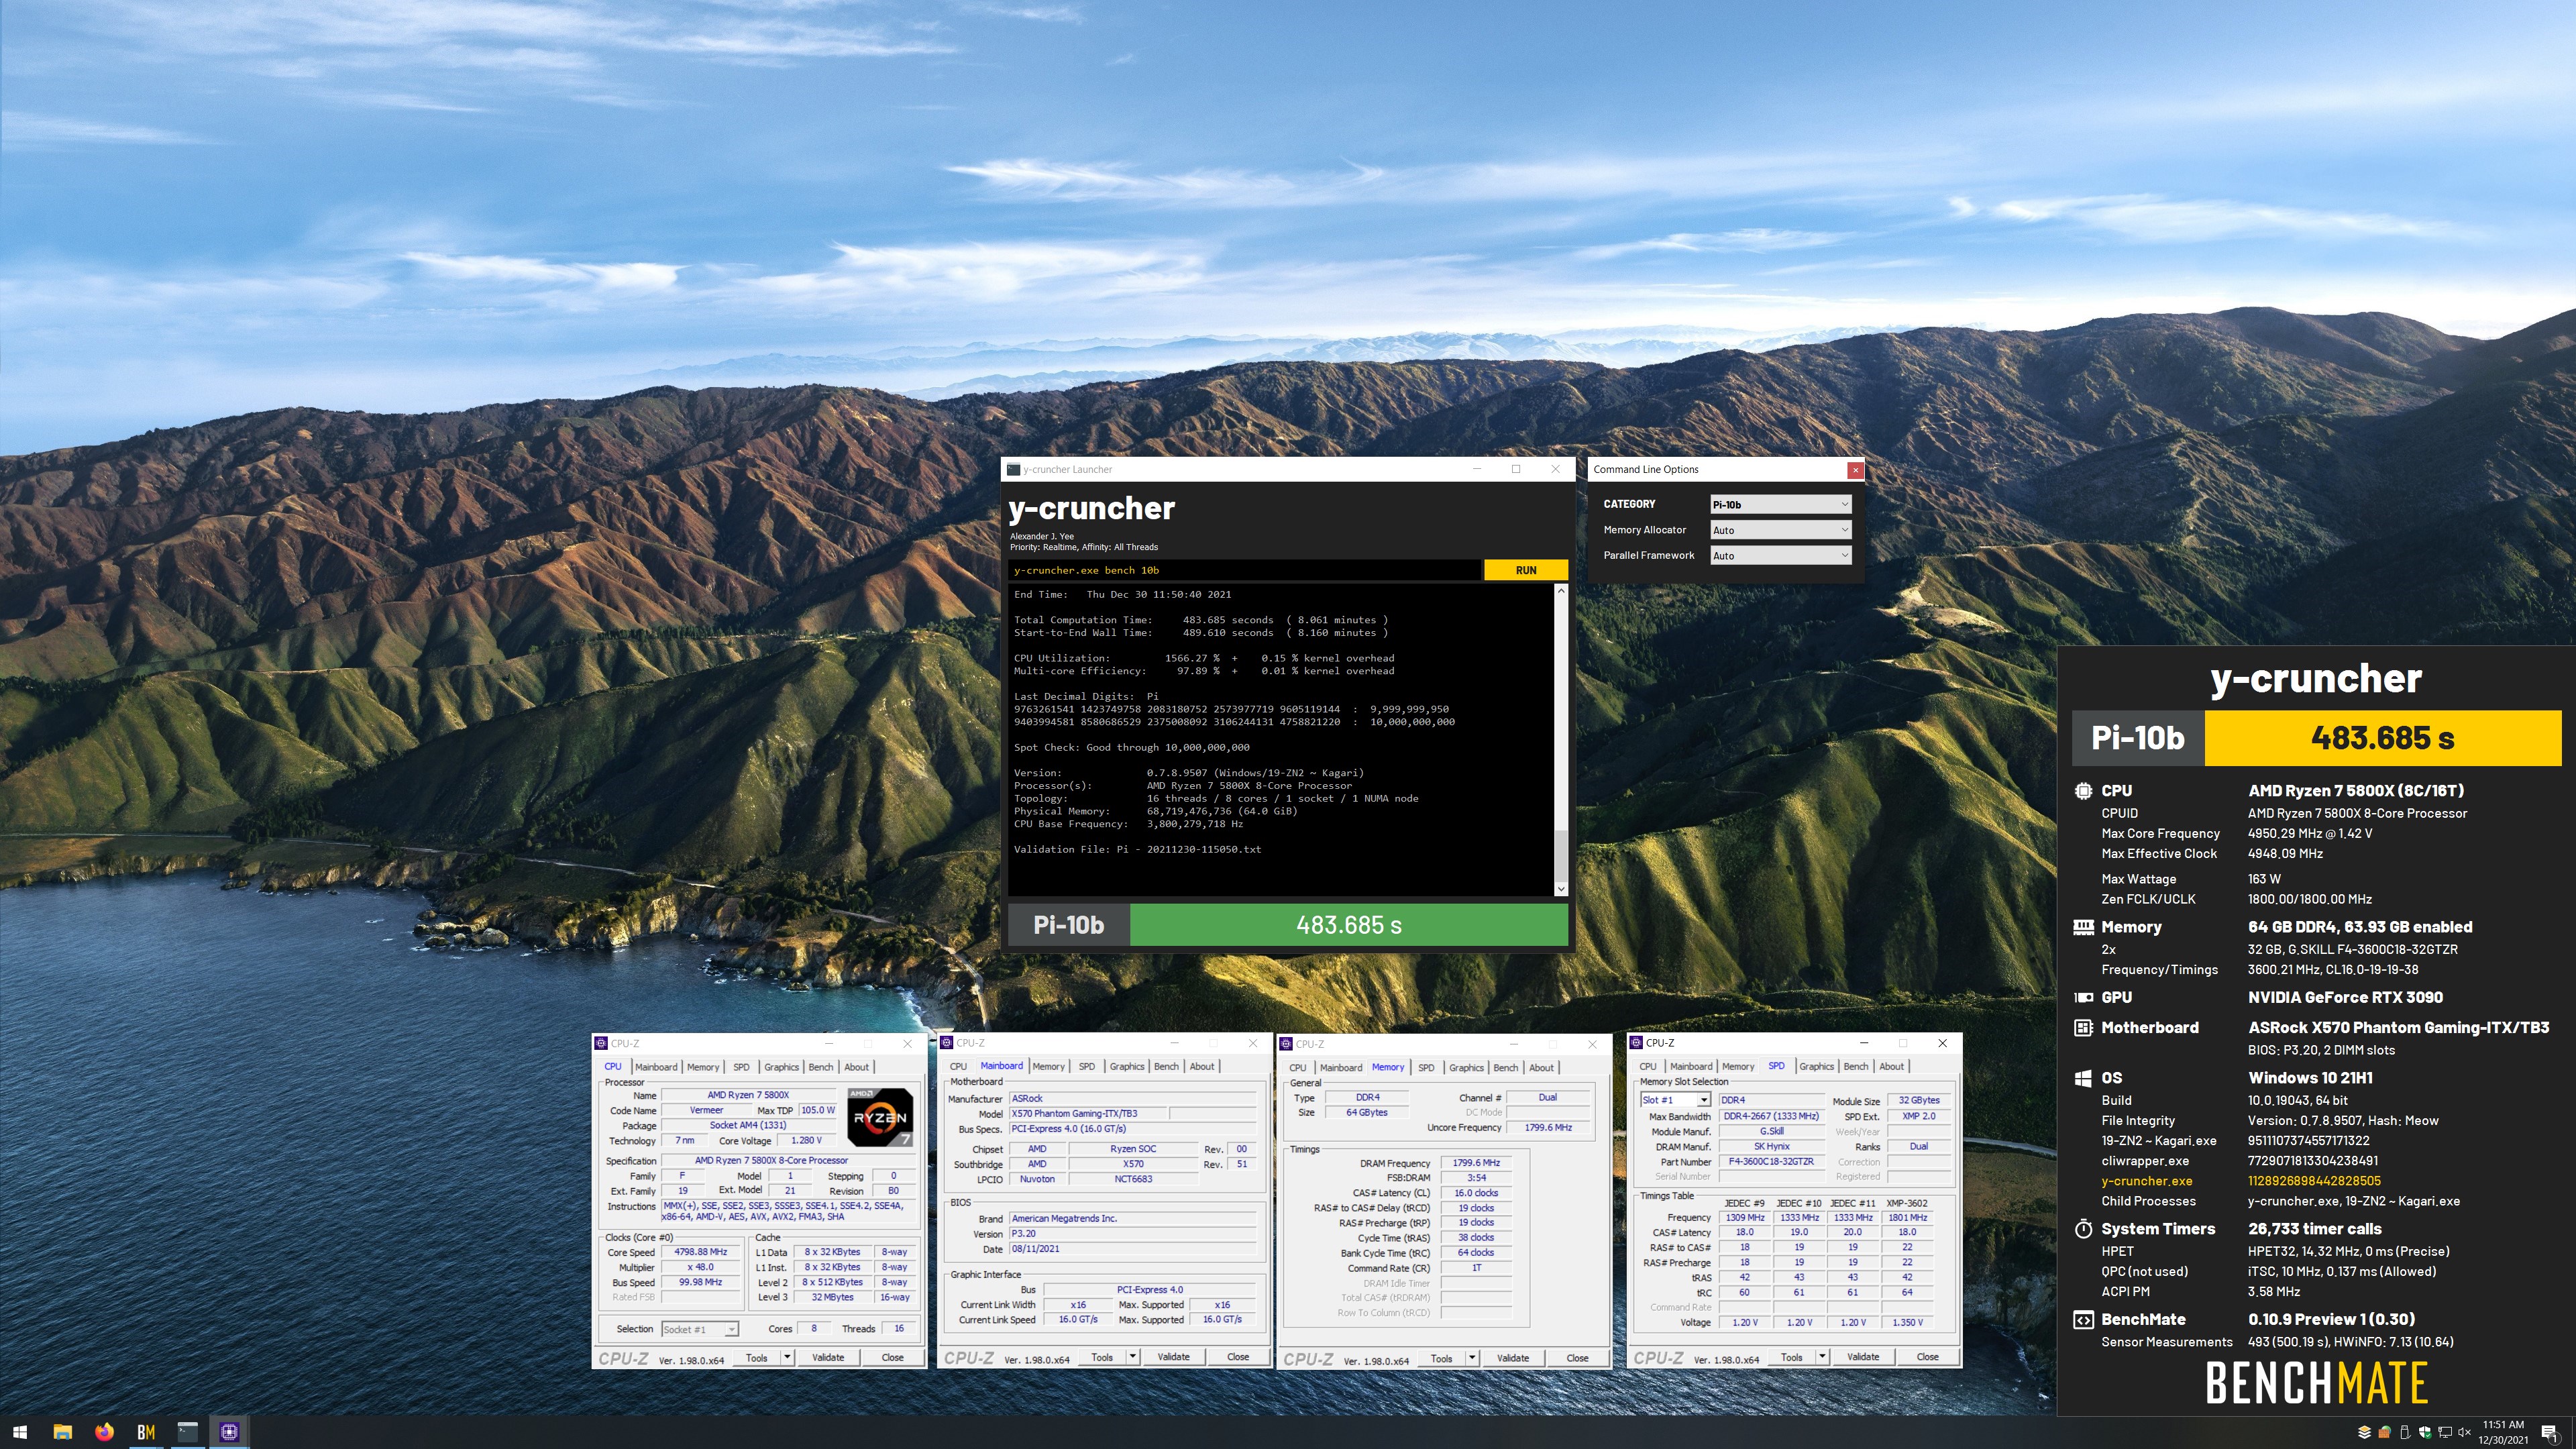Click Tools in the Memory CPU-Z window
Image resolution: width=2576 pixels, height=1449 pixels.
[x=1441, y=1358]
